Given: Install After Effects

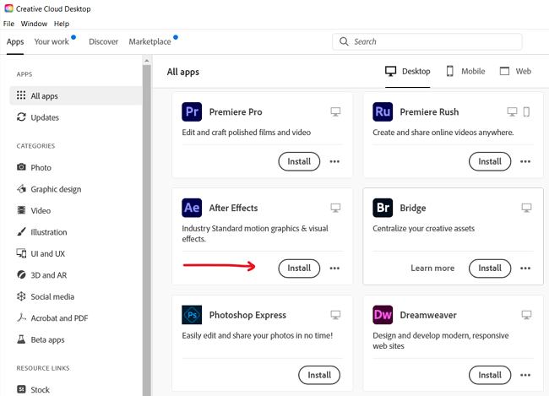Looking at the screenshot, I should click(299, 269).
